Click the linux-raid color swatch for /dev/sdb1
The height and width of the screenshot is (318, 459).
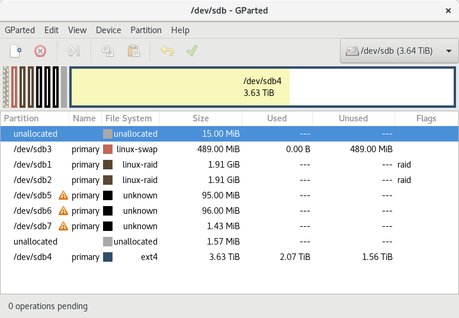108,165
